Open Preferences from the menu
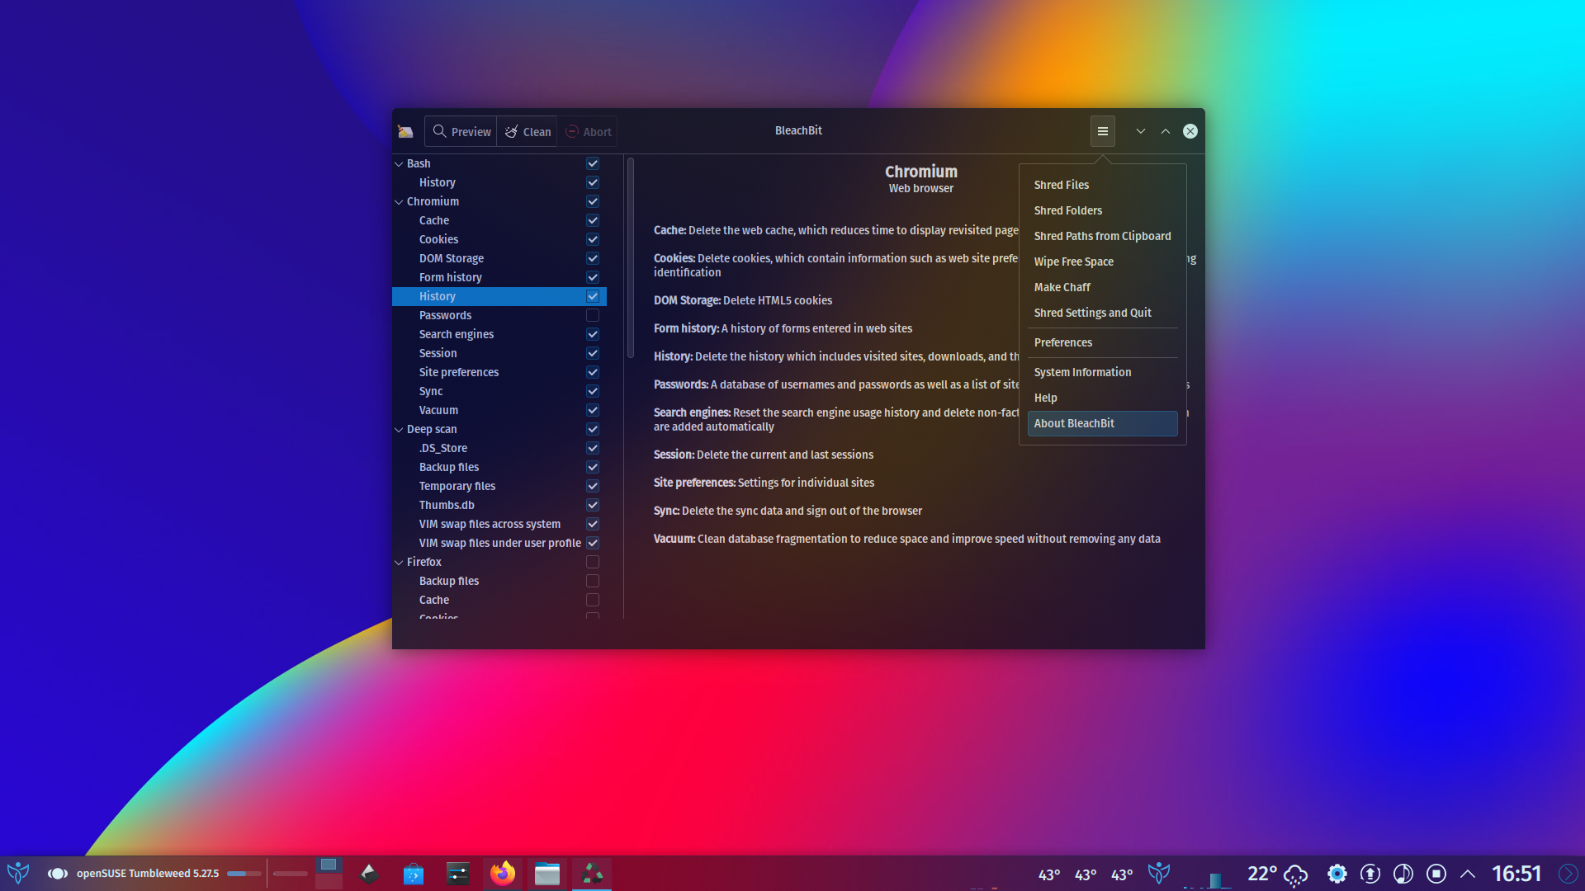The image size is (1585, 891). click(x=1102, y=342)
